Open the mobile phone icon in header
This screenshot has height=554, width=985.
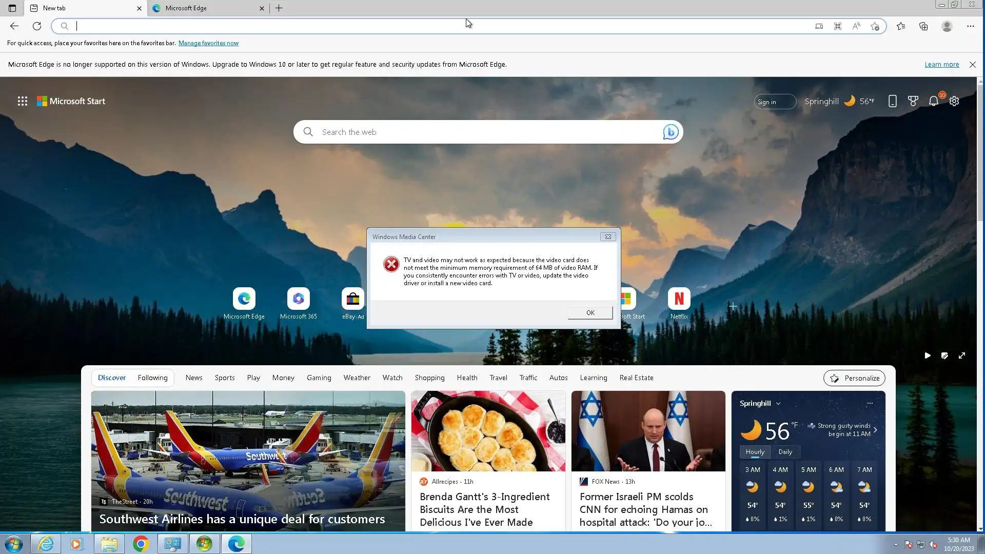[x=893, y=101]
